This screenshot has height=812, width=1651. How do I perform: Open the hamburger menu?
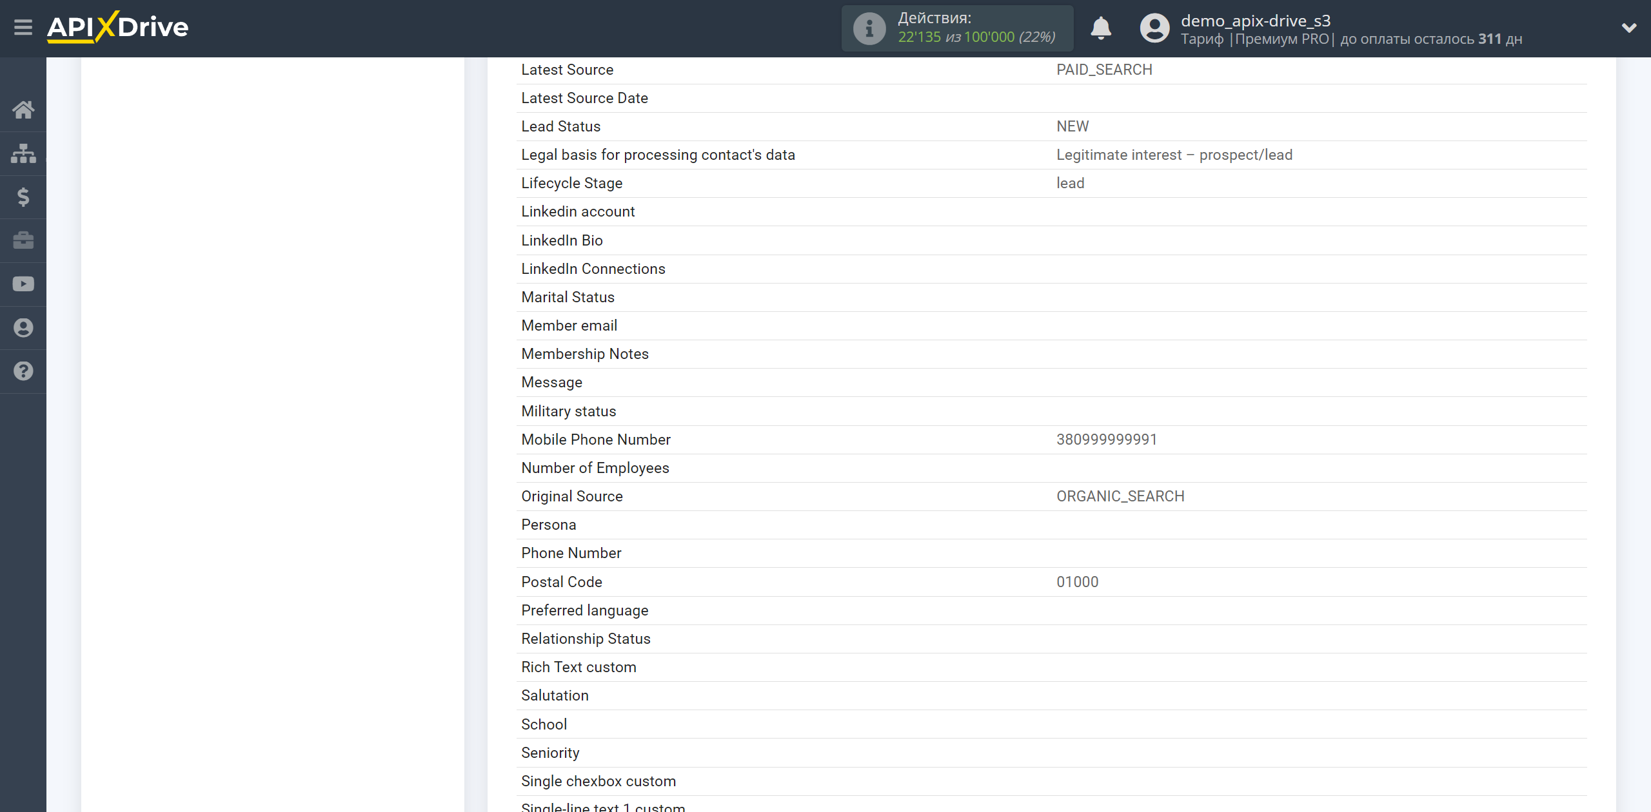23,27
